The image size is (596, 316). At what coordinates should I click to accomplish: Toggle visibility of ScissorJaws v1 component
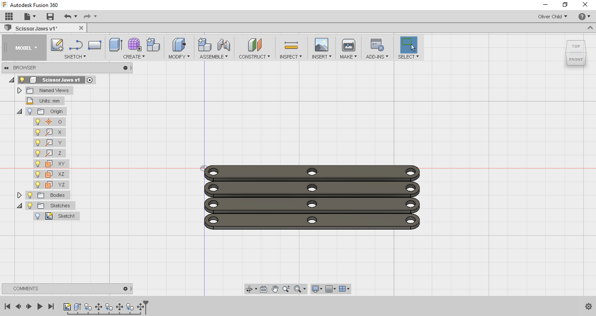[22, 80]
